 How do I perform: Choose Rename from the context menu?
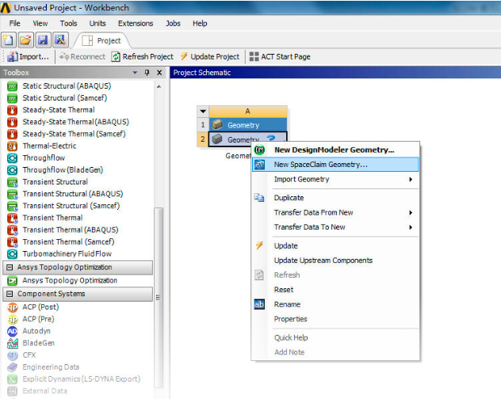click(x=335, y=305)
